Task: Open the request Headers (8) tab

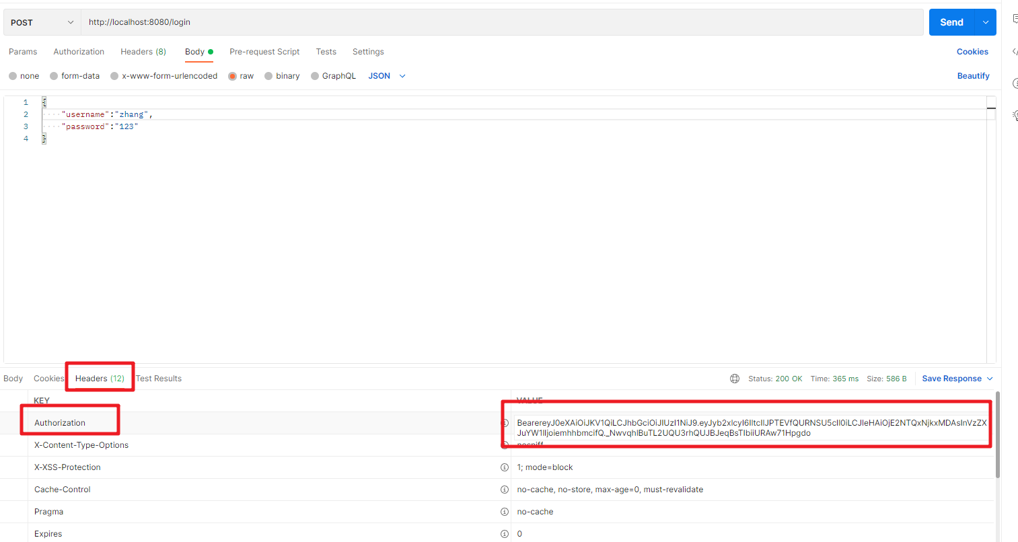Action: pyautogui.click(x=143, y=52)
